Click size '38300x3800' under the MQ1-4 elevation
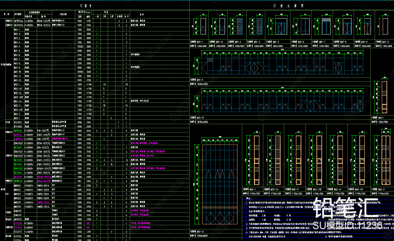Screen dimensions: 394x241 click(202, 84)
